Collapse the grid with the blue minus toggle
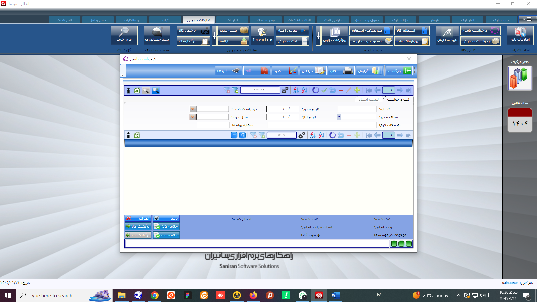 click(233, 135)
